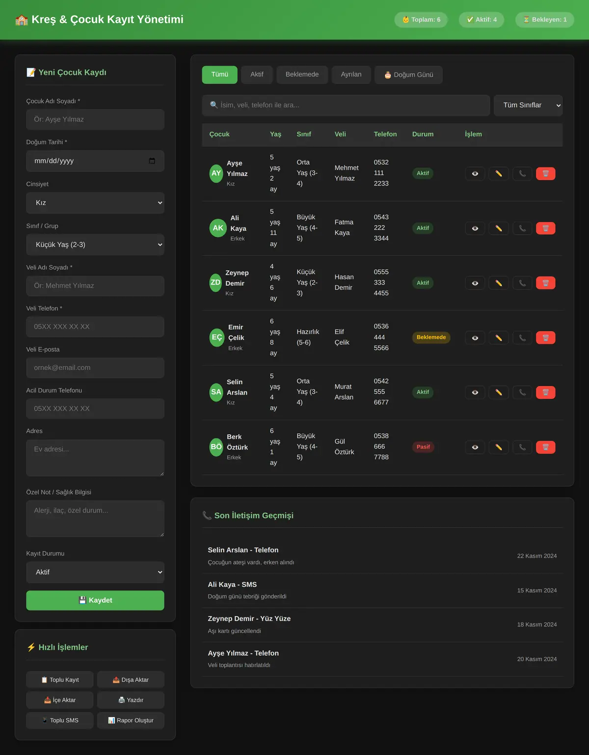Show details for Berk Öztürk via eye icon
Screen dimensions: 589x755
point(475,447)
